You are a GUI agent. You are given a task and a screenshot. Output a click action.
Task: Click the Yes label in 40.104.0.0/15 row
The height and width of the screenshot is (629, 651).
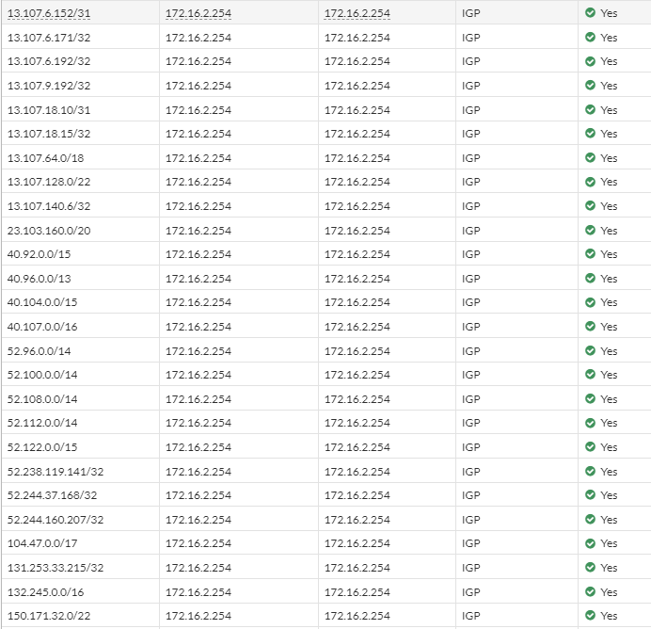point(609,302)
